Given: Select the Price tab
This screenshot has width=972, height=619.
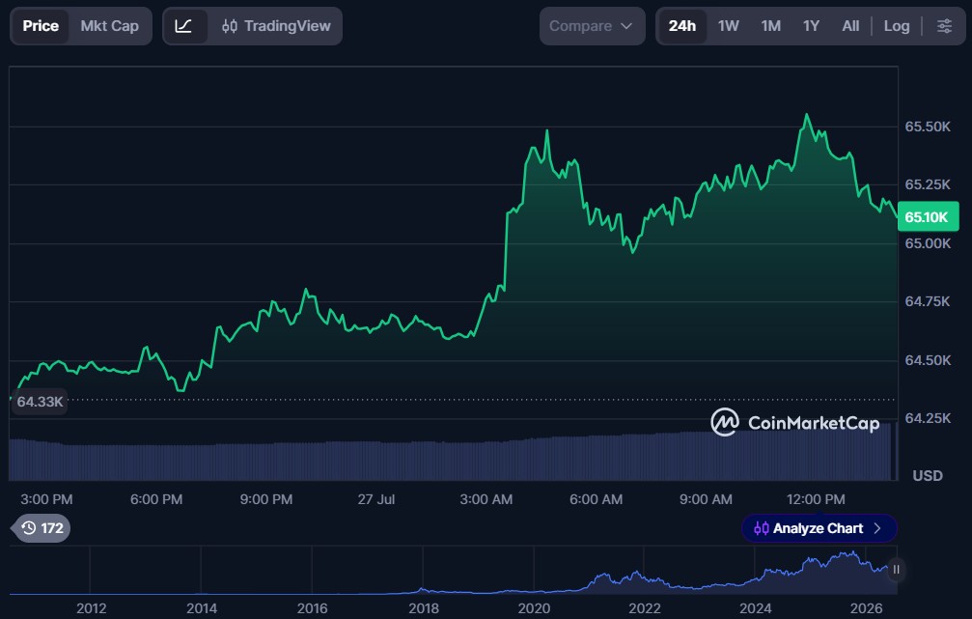Looking at the screenshot, I should pyautogui.click(x=41, y=26).
